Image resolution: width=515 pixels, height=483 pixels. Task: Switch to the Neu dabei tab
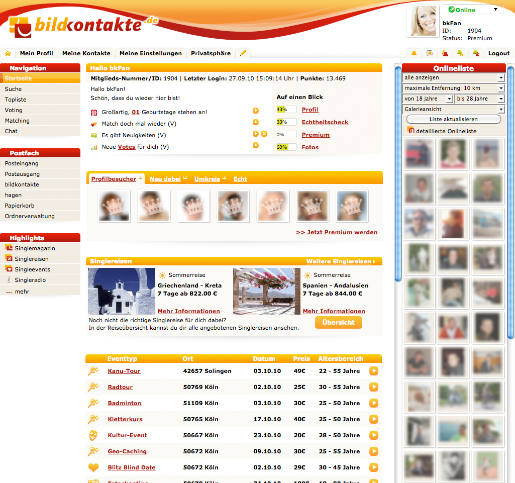[165, 179]
